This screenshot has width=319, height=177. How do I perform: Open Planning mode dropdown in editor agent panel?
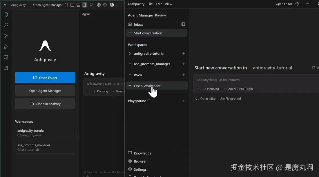[x=101, y=91]
